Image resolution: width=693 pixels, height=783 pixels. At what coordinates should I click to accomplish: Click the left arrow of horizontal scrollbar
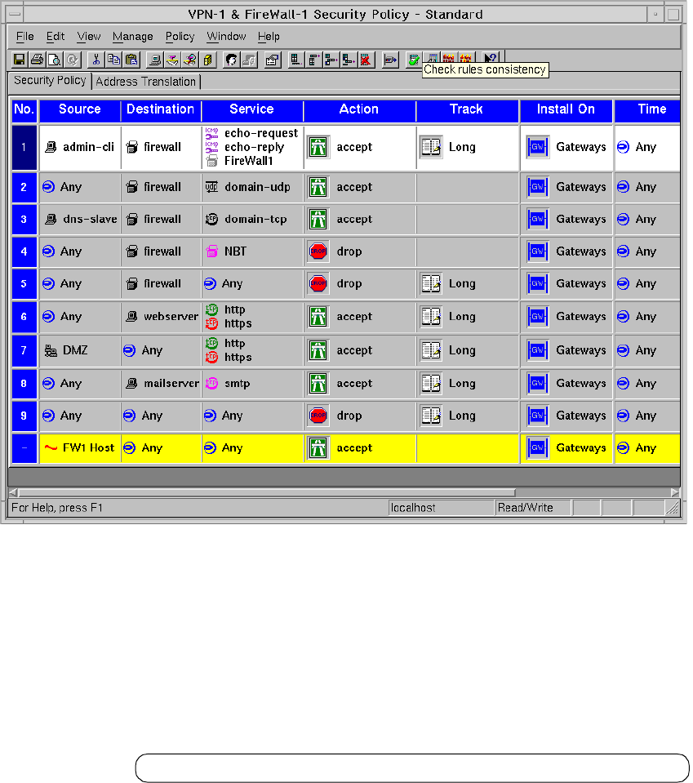point(13,492)
